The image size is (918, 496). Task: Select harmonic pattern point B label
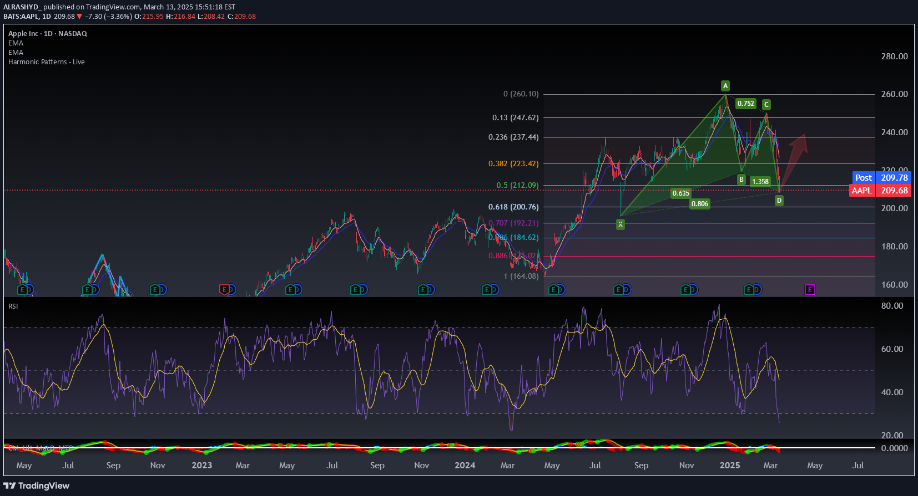click(742, 180)
